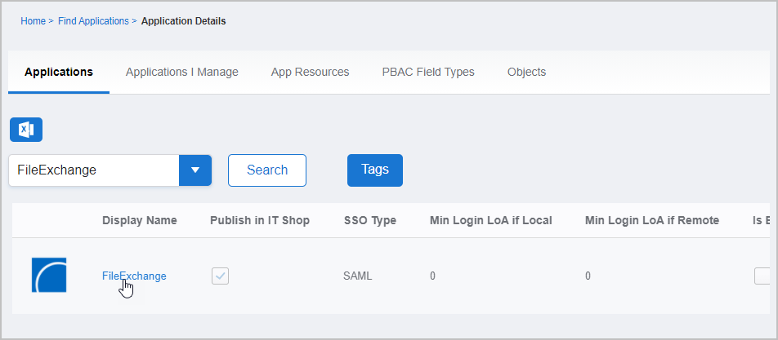Expand the FileExchange search dropdown arrow
Screen dimensions: 778x340
tap(194, 170)
